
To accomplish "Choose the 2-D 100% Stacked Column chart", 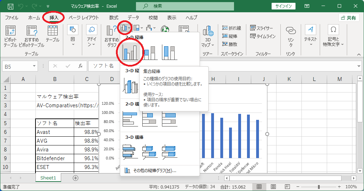I will point(169,52).
